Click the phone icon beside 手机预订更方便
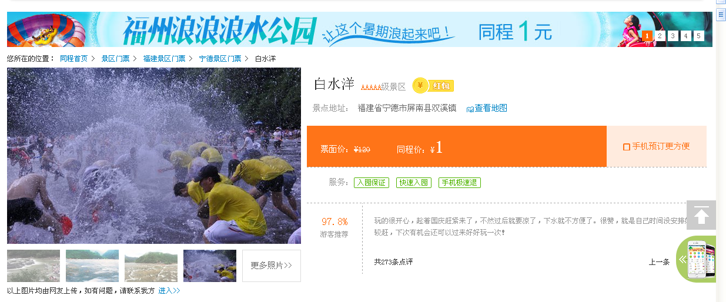Image resolution: width=726 pixels, height=302 pixels. point(627,146)
